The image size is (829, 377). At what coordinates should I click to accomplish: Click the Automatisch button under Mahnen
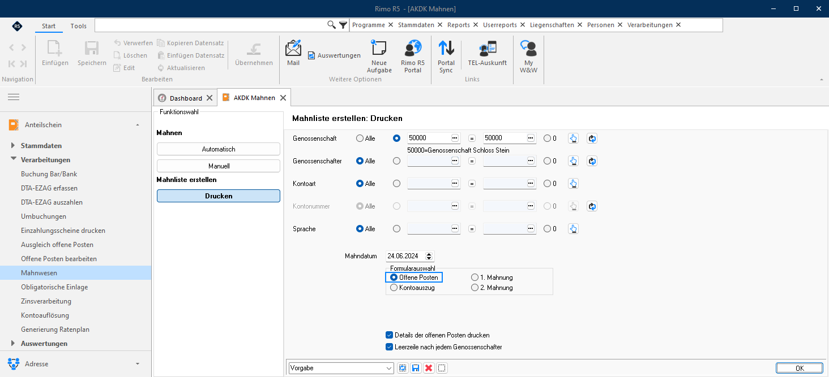219,149
